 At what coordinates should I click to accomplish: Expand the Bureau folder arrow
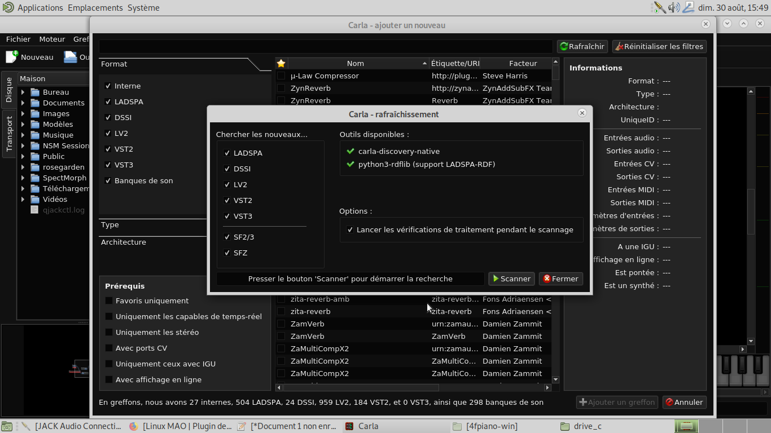click(23, 92)
